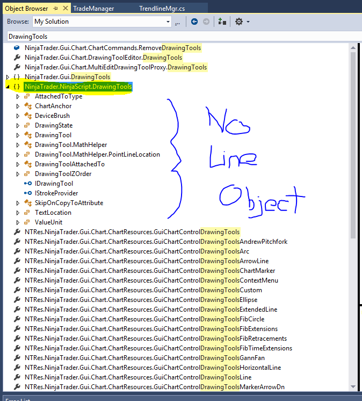Image resolution: width=362 pixels, height=401 pixels.
Task: Expand the DrawingToolAttachedTo node
Action: (x=18, y=165)
